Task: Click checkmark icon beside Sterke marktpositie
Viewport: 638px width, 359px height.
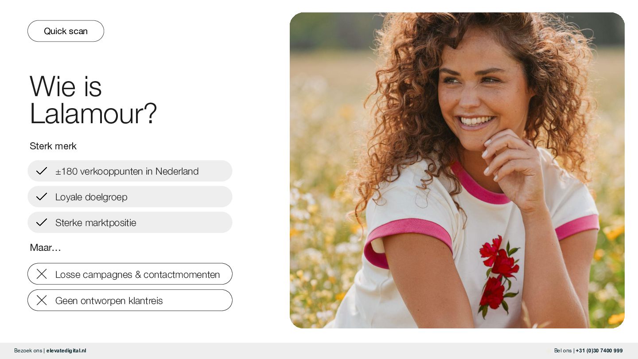Action: tap(42, 222)
